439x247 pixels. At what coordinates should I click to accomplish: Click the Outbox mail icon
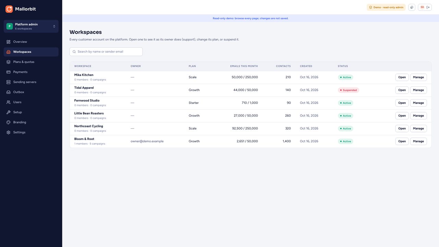click(9, 92)
